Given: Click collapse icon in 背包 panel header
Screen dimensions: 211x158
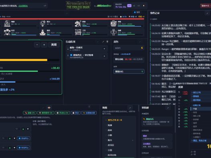Looking at the screenshot, I should (x=140, y=42).
